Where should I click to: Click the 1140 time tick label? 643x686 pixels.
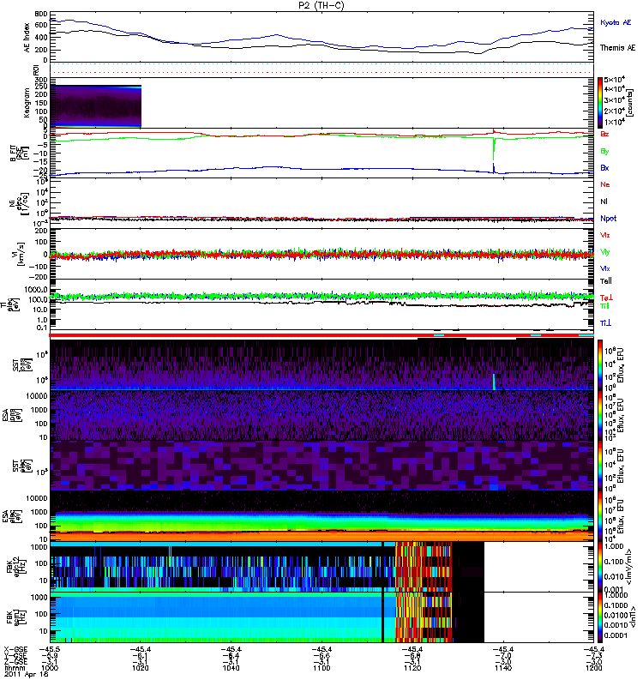(x=503, y=668)
